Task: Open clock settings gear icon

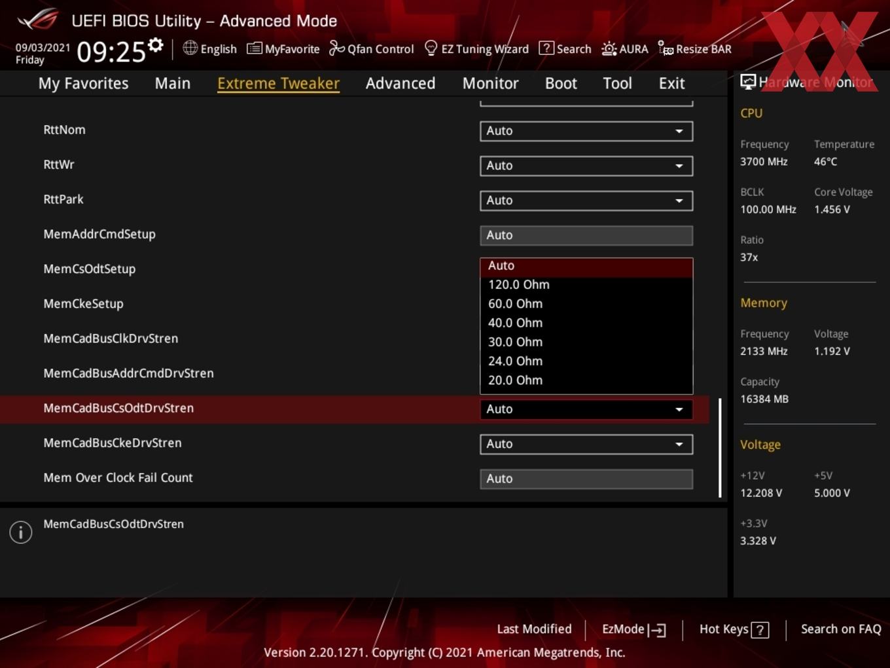Action: pyautogui.click(x=156, y=45)
